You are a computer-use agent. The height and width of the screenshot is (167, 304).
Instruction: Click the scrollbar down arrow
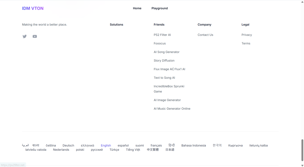click(x=302, y=165)
